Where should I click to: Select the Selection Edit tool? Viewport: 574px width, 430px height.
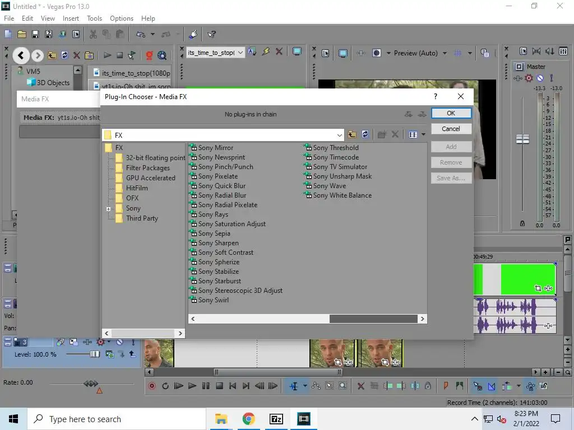coord(329,386)
